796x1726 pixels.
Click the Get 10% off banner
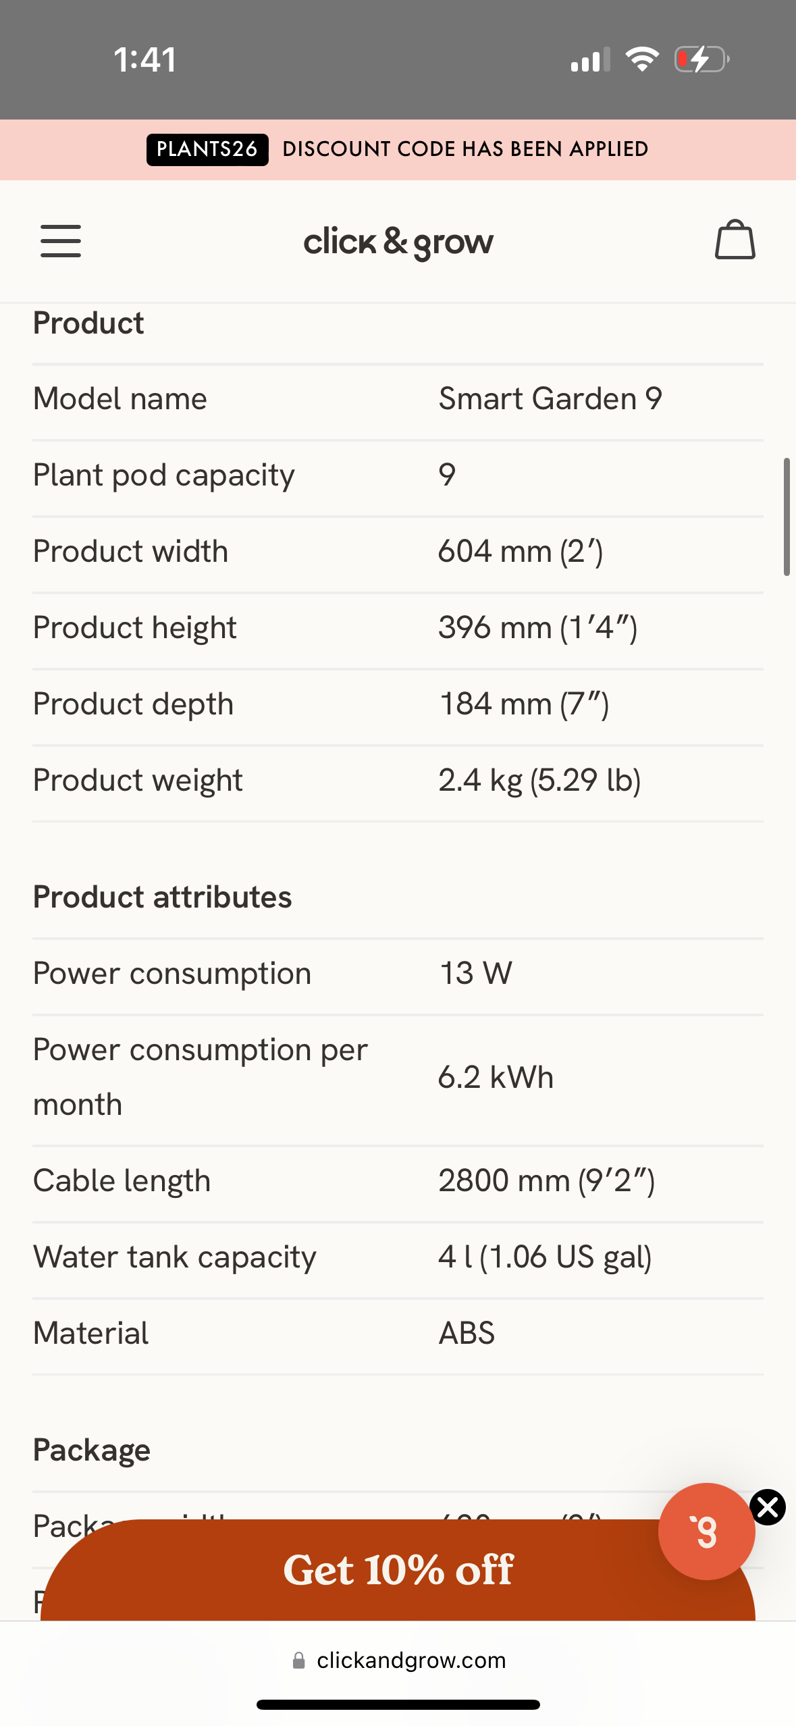coord(398,1569)
